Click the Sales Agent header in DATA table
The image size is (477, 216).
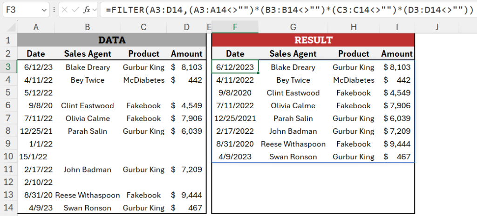tap(88, 54)
